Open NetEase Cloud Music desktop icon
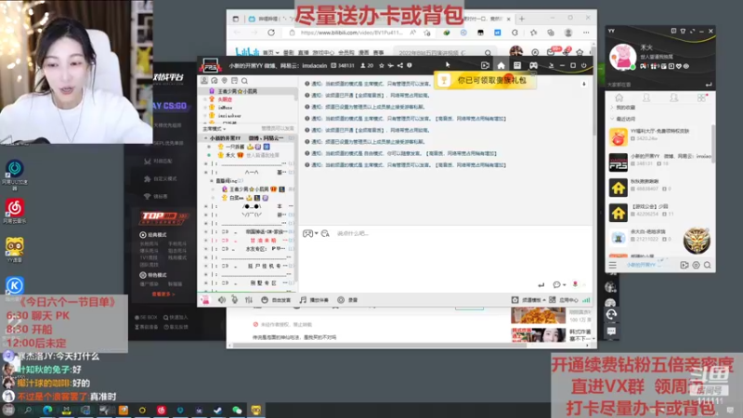Screen dimensions: 743x418 pos(15,211)
